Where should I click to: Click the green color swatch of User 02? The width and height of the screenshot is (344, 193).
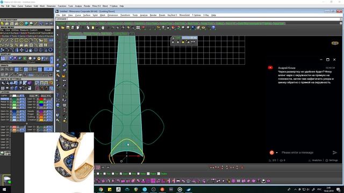(x=41, y=102)
